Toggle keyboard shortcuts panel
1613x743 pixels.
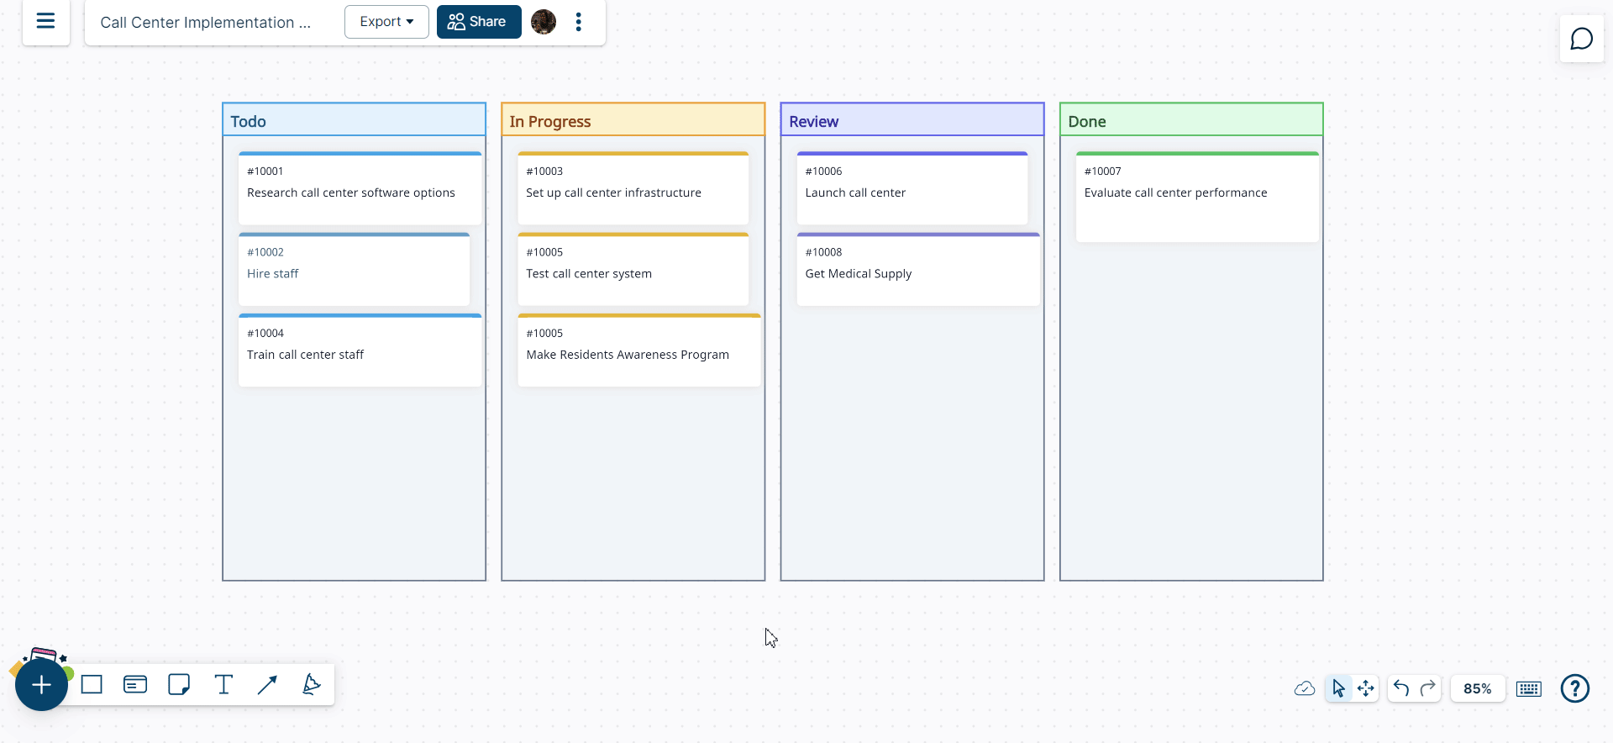[x=1528, y=689]
